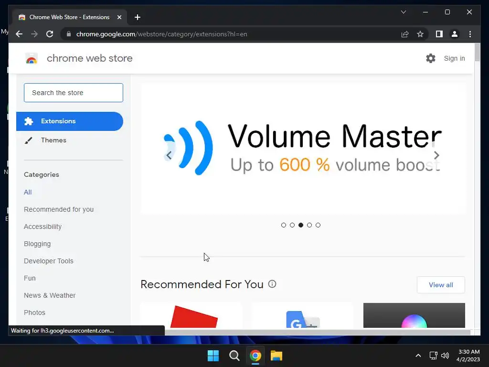Open the Chrome side panel
Viewport: 489px width, 367px height.
click(439, 34)
